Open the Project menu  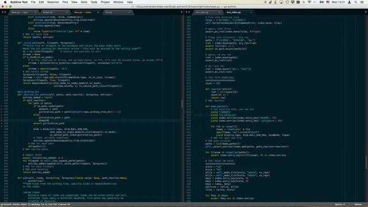(x=105, y=2)
